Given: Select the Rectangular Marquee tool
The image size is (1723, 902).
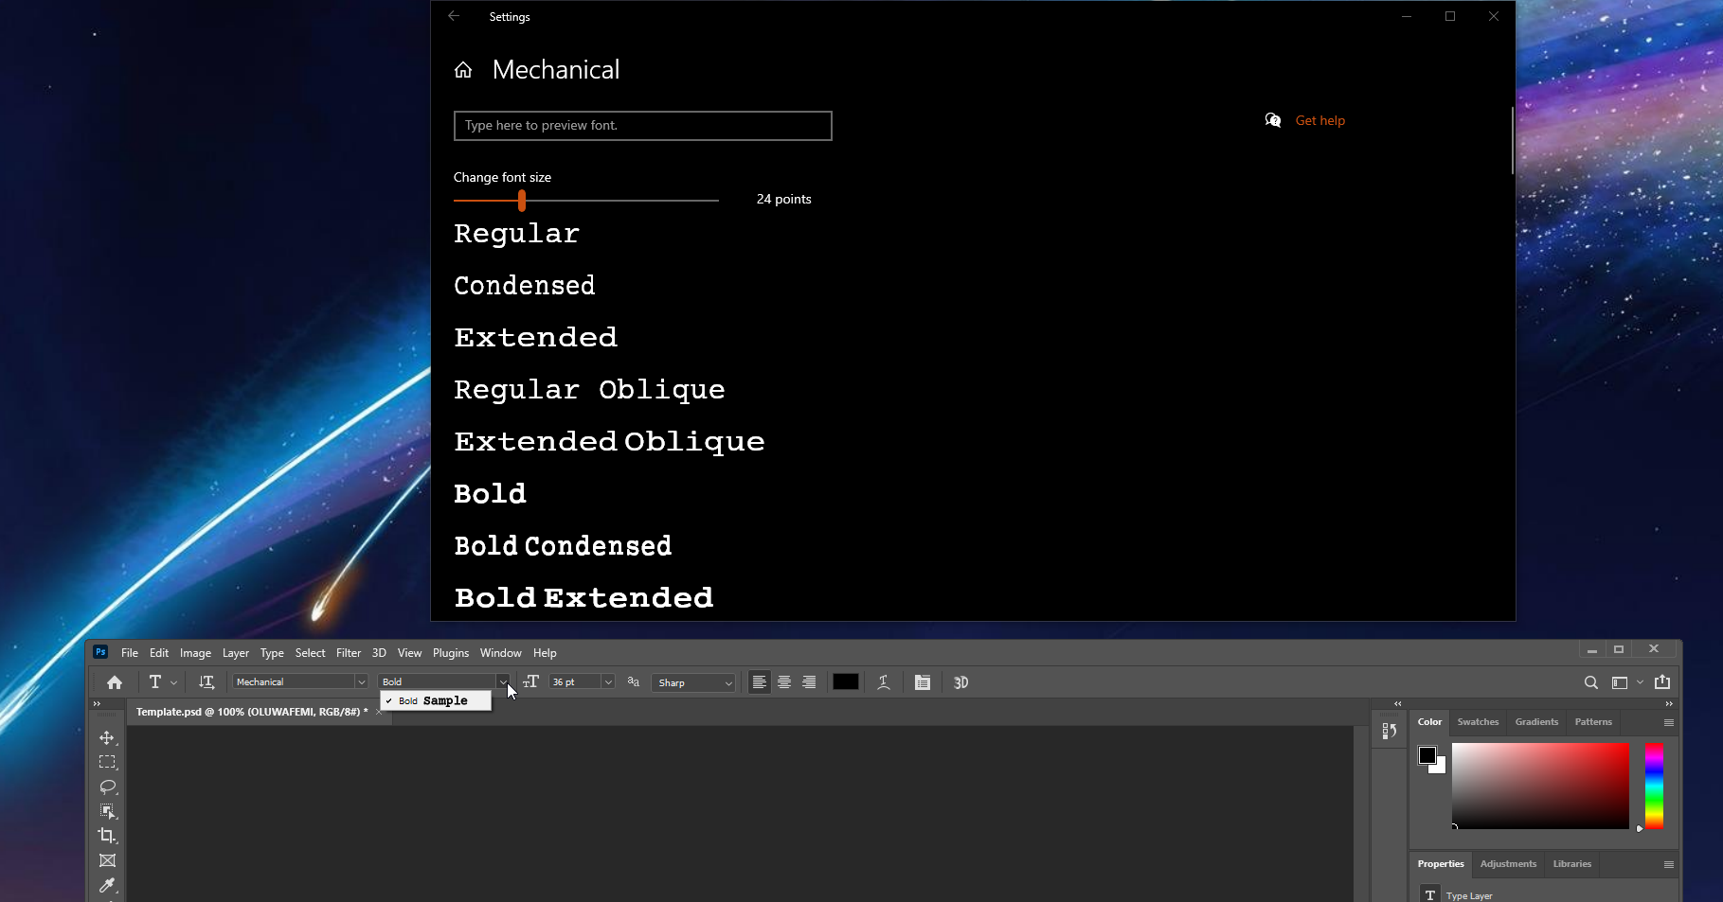Looking at the screenshot, I should 107,762.
